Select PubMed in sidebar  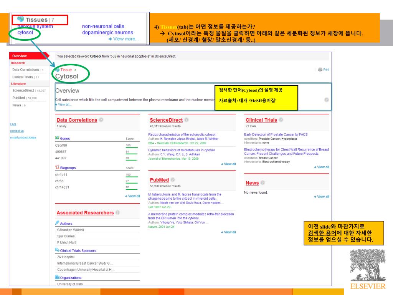tap(24, 98)
